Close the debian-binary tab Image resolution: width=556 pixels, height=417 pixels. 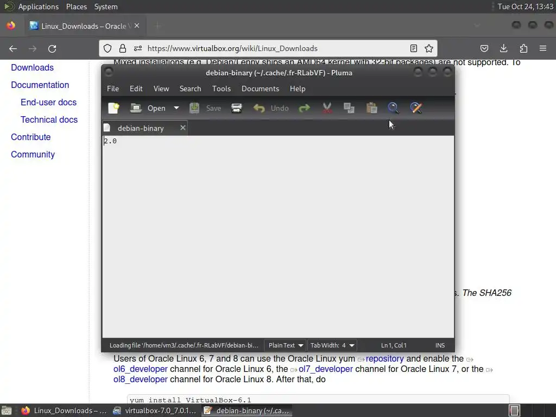(x=183, y=128)
